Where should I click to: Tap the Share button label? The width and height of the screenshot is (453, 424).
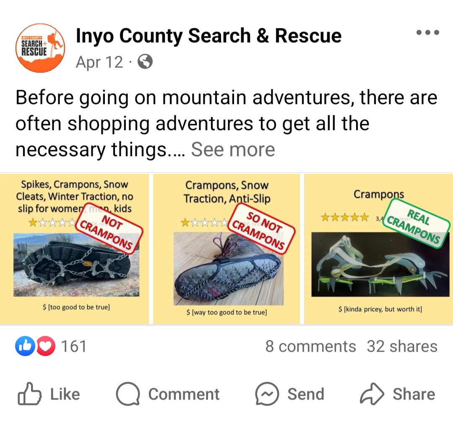414,394
